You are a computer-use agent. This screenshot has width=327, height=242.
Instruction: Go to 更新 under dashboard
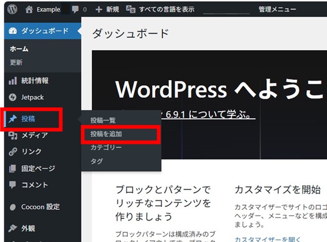[x=16, y=62]
